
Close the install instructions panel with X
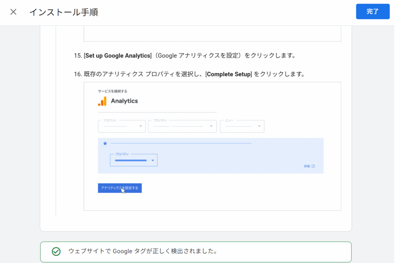14,12
